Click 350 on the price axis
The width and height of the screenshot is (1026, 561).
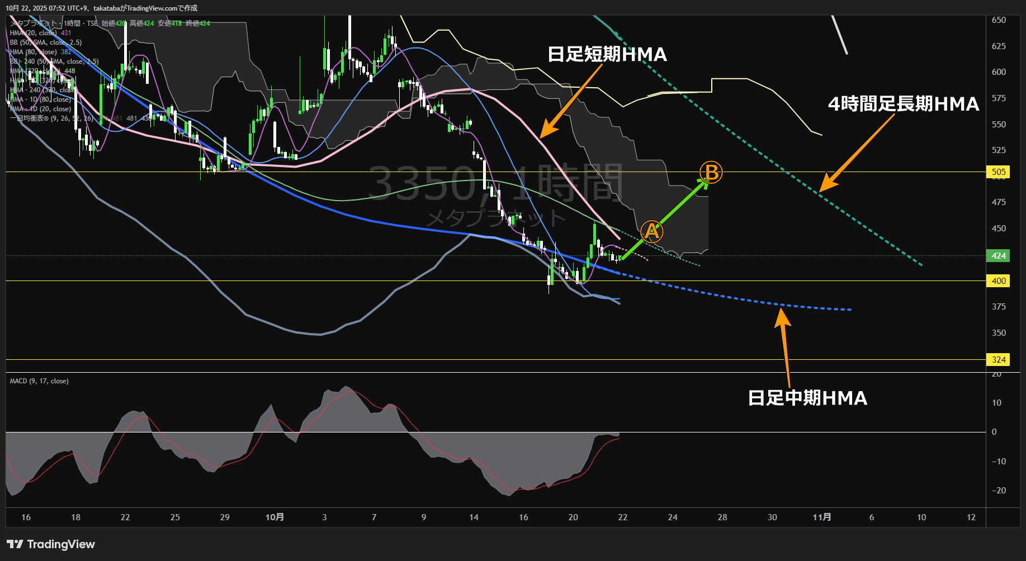tap(999, 333)
